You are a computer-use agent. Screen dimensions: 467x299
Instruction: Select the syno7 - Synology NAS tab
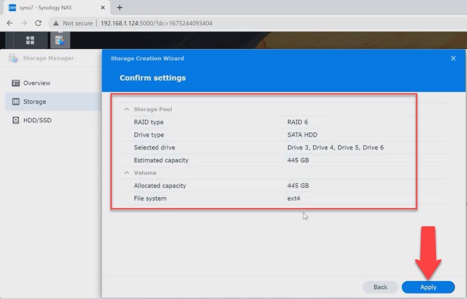coord(56,8)
